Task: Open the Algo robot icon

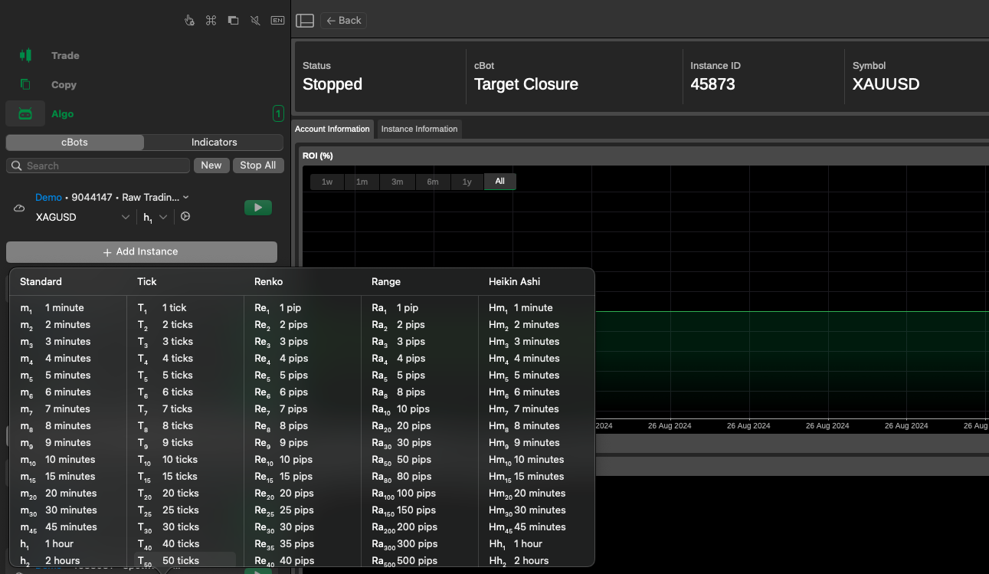Action: click(x=25, y=113)
